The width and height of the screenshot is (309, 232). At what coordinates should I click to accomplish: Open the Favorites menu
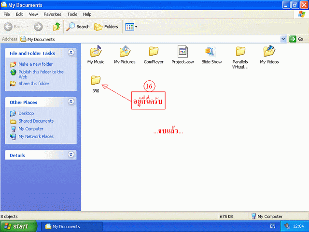53,14
